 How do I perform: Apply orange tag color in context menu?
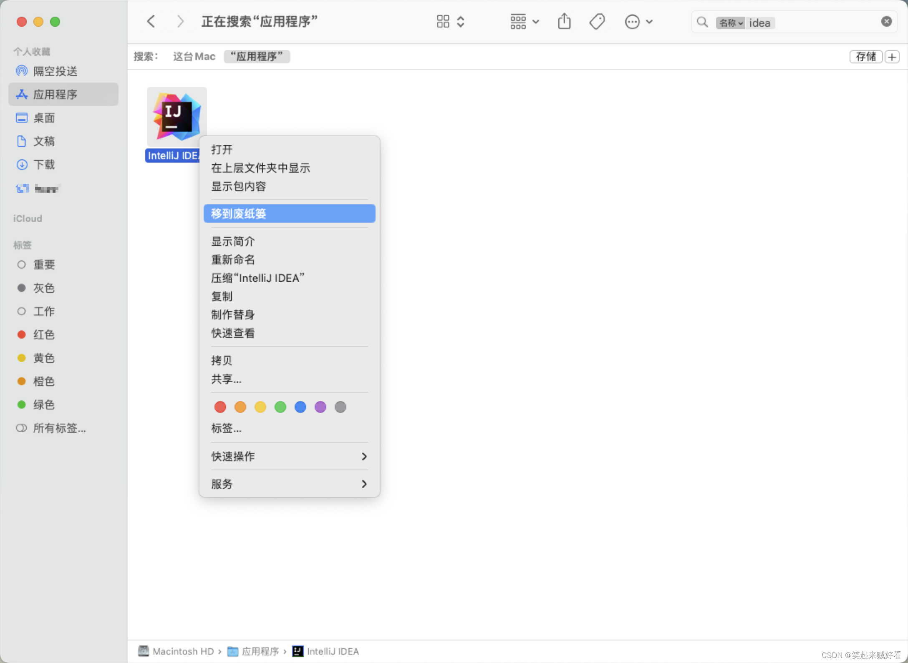[240, 407]
